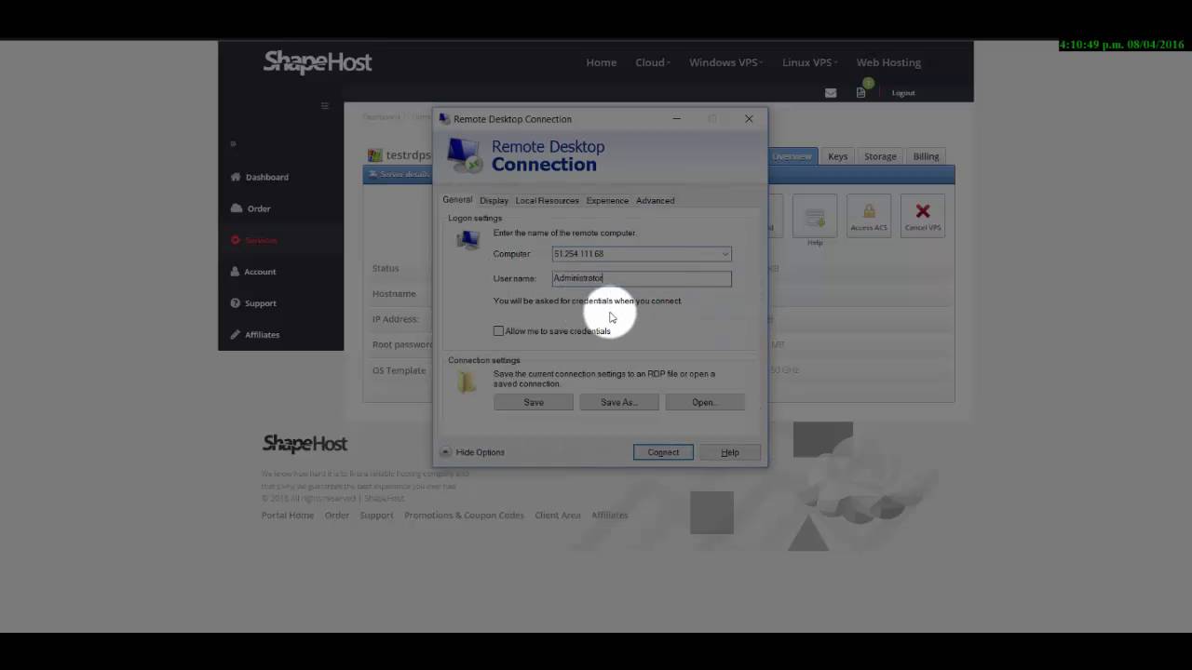
Task: Expand the Computer address dropdown
Action: tap(725, 254)
